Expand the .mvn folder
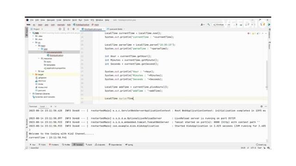This screenshot has height=166, width=296. tap(33, 39)
